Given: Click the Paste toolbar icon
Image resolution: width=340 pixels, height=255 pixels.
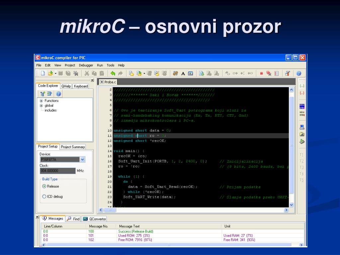Looking at the screenshot, I should (x=102, y=73).
